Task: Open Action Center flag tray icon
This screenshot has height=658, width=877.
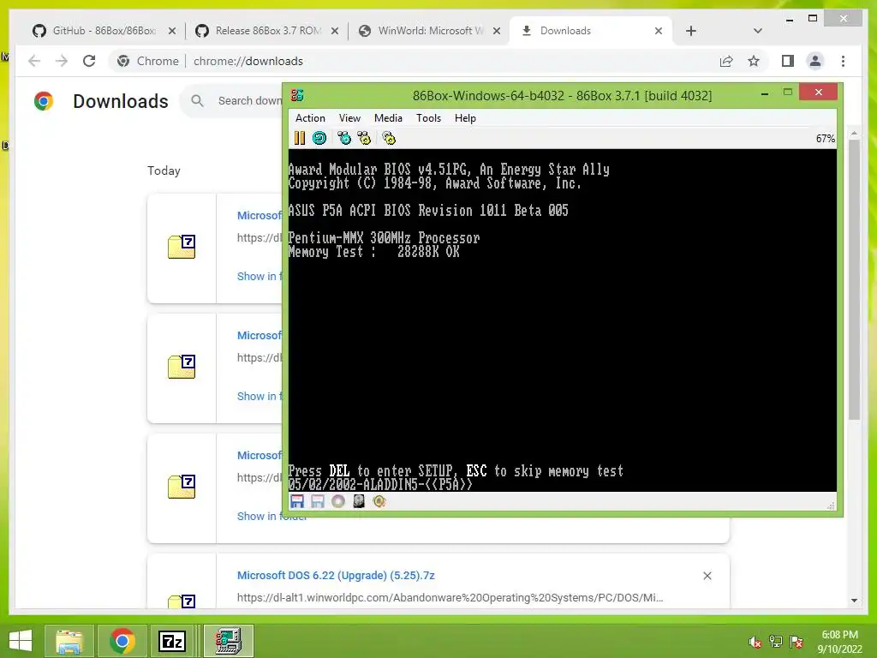Action: tap(796, 642)
